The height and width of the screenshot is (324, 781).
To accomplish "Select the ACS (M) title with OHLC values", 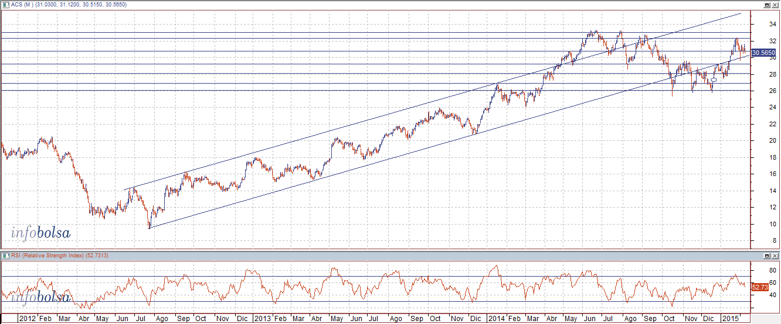I will coord(70,5).
